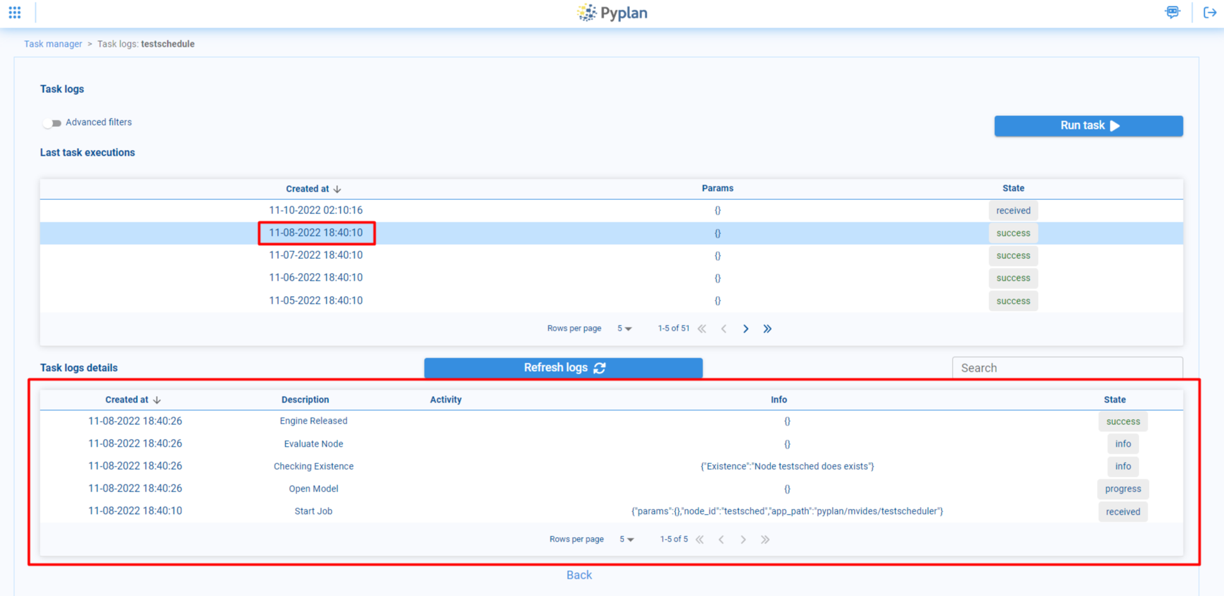The height and width of the screenshot is (596, 1224).
Task: Navigate to Task manager breadcrumb
Action: 53,44
